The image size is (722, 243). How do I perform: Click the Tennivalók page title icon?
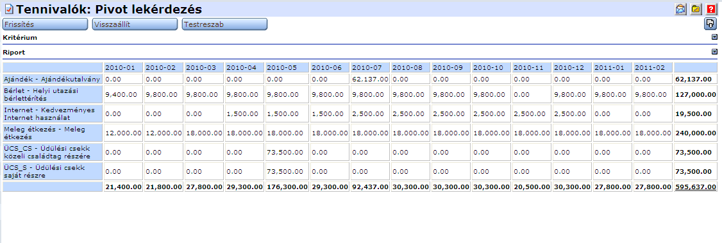coord(9,9)
